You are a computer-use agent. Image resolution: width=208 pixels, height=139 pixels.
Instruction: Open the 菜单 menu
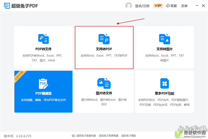click(184, 6)
